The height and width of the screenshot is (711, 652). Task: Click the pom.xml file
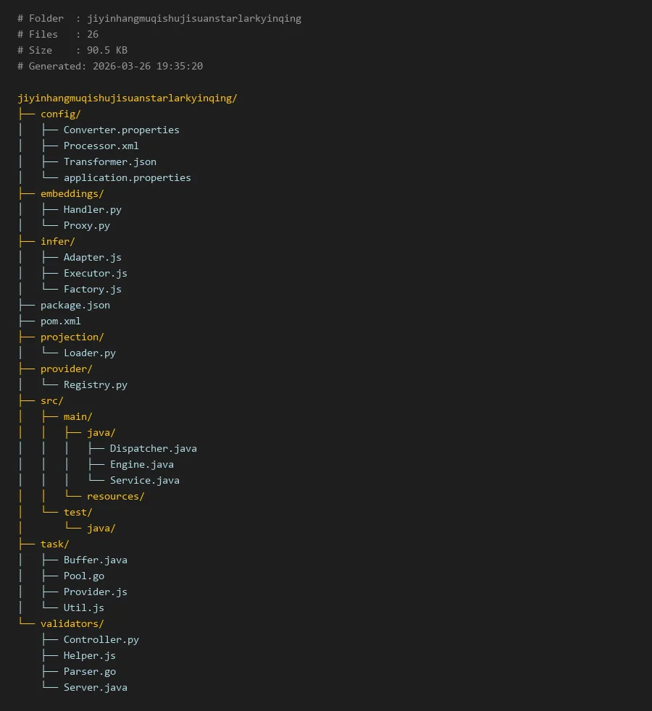61,321
